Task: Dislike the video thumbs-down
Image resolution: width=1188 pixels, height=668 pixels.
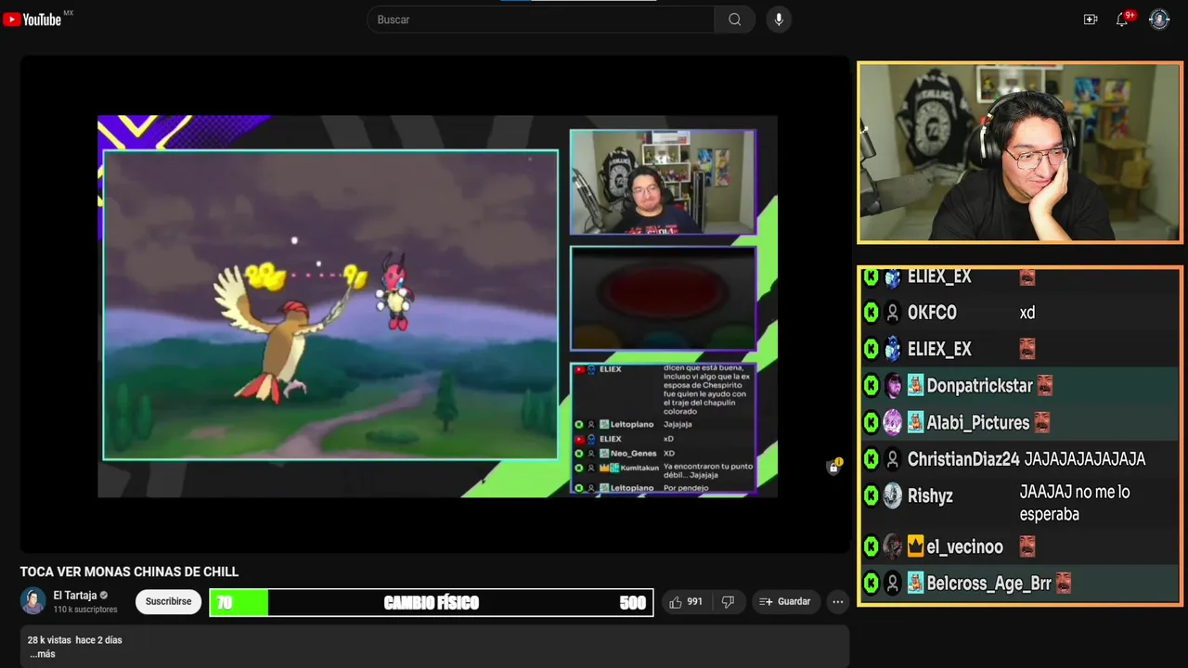Action: tap(728, 601)
